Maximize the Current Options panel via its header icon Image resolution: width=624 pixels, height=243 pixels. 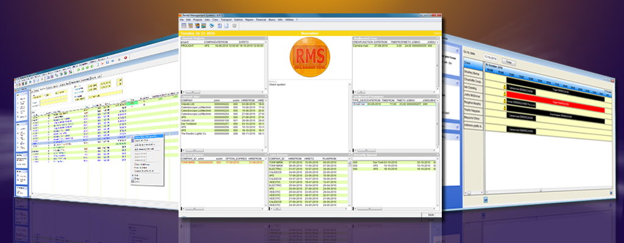click(266, 155)
